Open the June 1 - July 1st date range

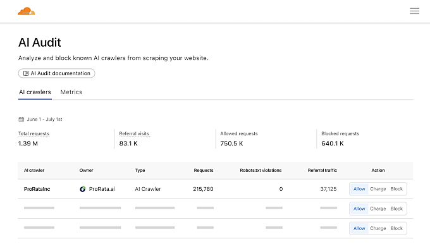pos(44,119)
